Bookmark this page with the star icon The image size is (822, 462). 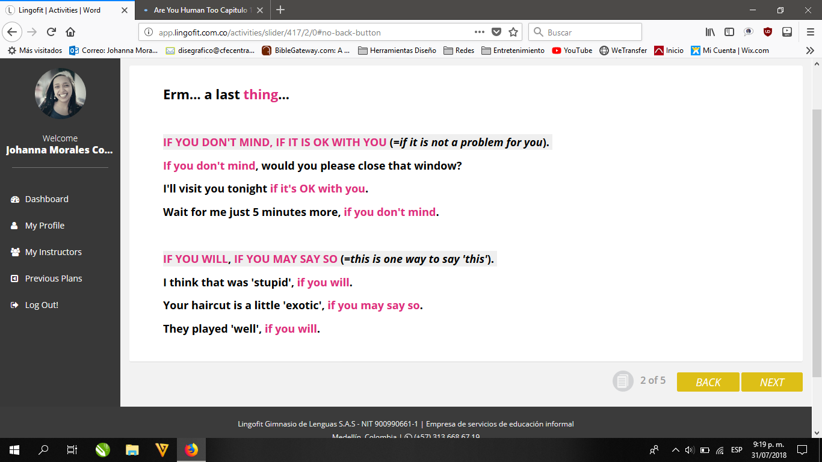coord(513,32)
